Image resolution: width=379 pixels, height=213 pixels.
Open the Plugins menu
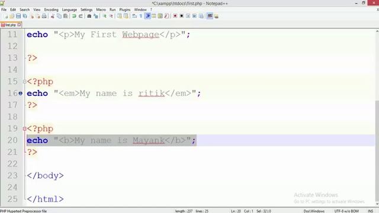(125, 9)
